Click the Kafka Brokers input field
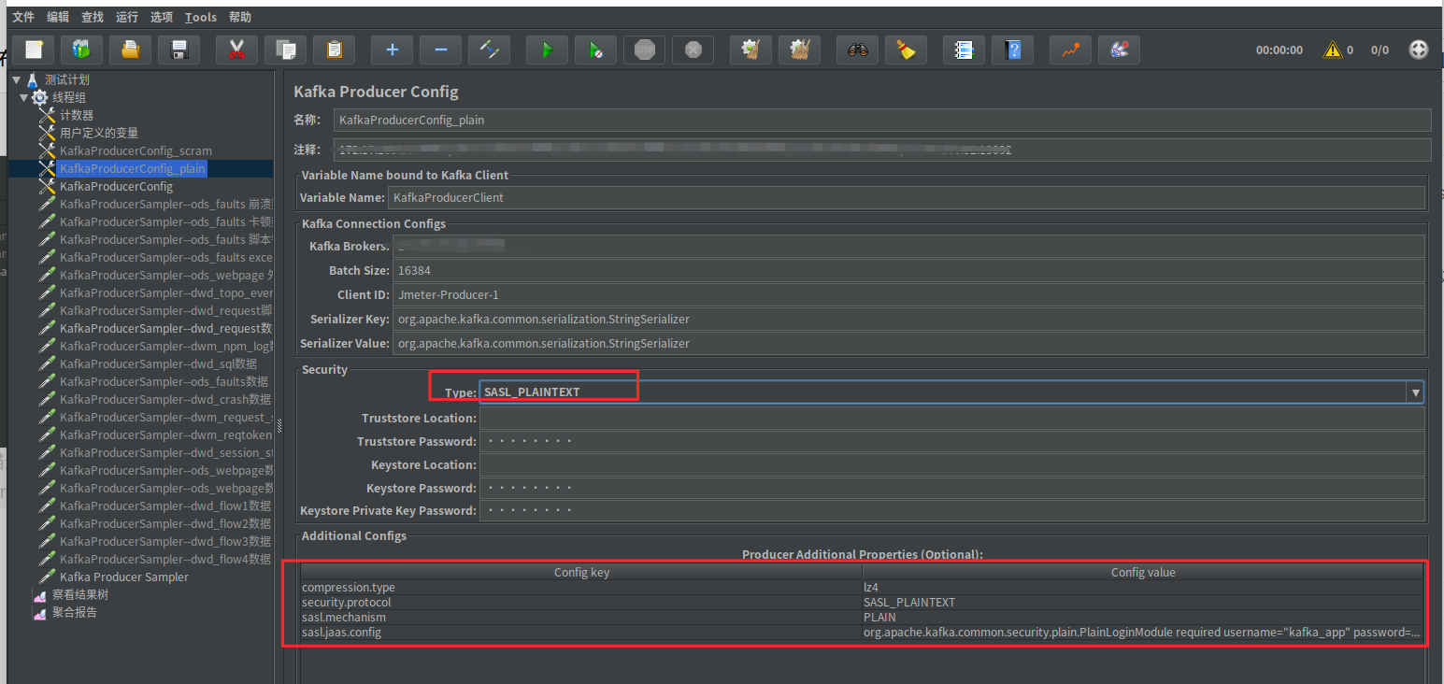Viewport: 1444px width, 684px height. coord(908,246)
